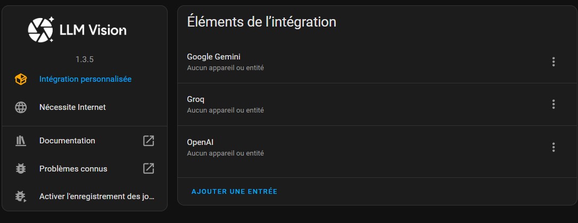This screenshot has height=223, width=578.
Task: Click the orange custom integration box icon
Action: (x=21, y=79)
